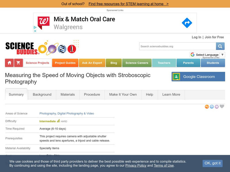Open the Parents section
The height and width of the screenshot is (172, 230).
188,63
